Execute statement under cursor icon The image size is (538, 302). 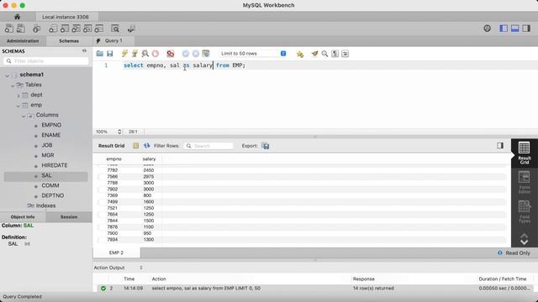coord(134,54)
